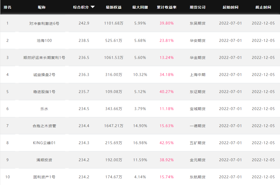Click the 累计收益率 column header
Screen dimensions: 280x185
point(167,7)
